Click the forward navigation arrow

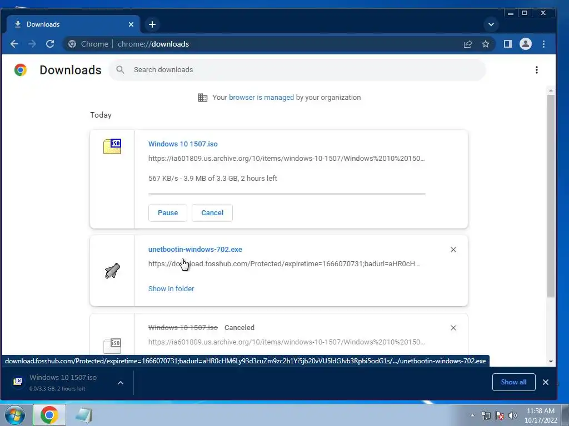point(32,44)
